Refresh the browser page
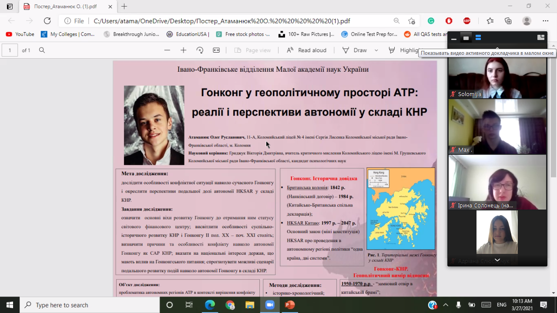The image size is (557, 313). tap(47, 21)
